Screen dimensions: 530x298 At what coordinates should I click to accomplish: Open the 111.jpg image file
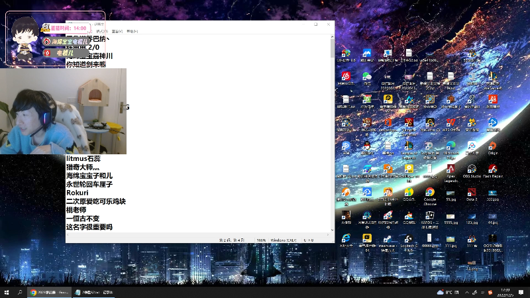(450, 242)
